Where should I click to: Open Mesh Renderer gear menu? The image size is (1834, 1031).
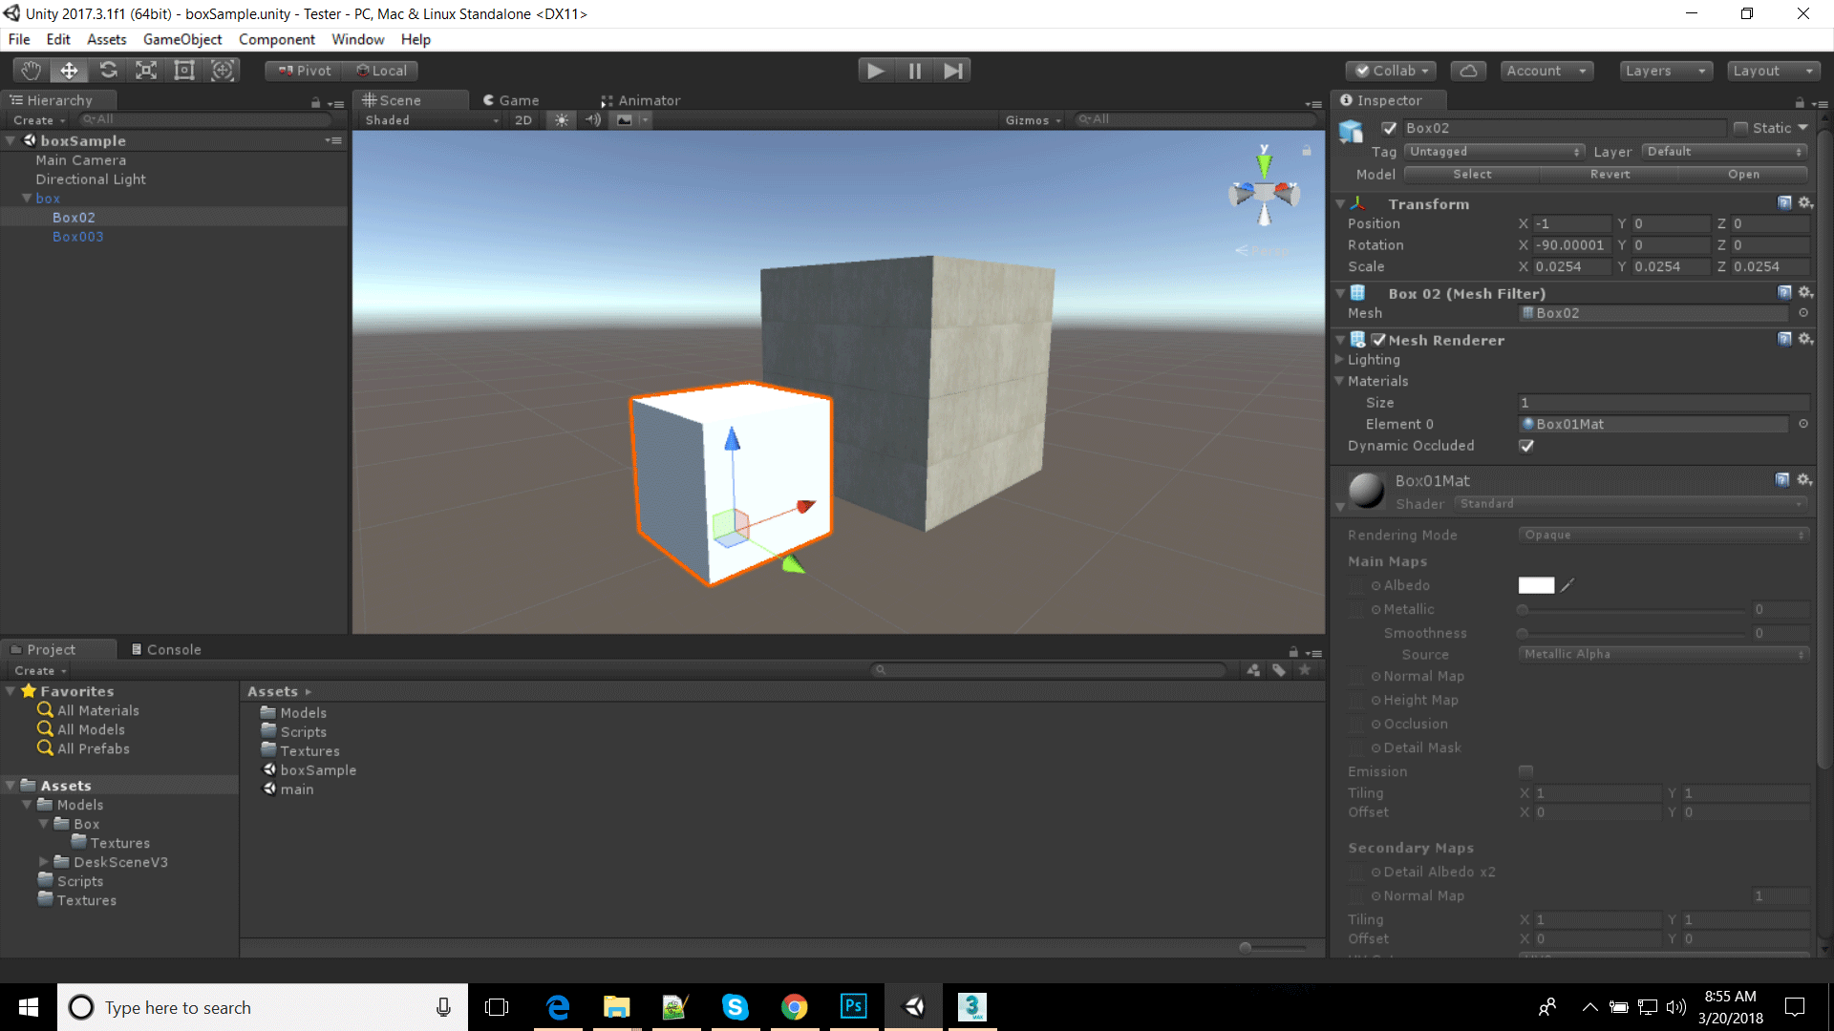tap(1805, 339)
